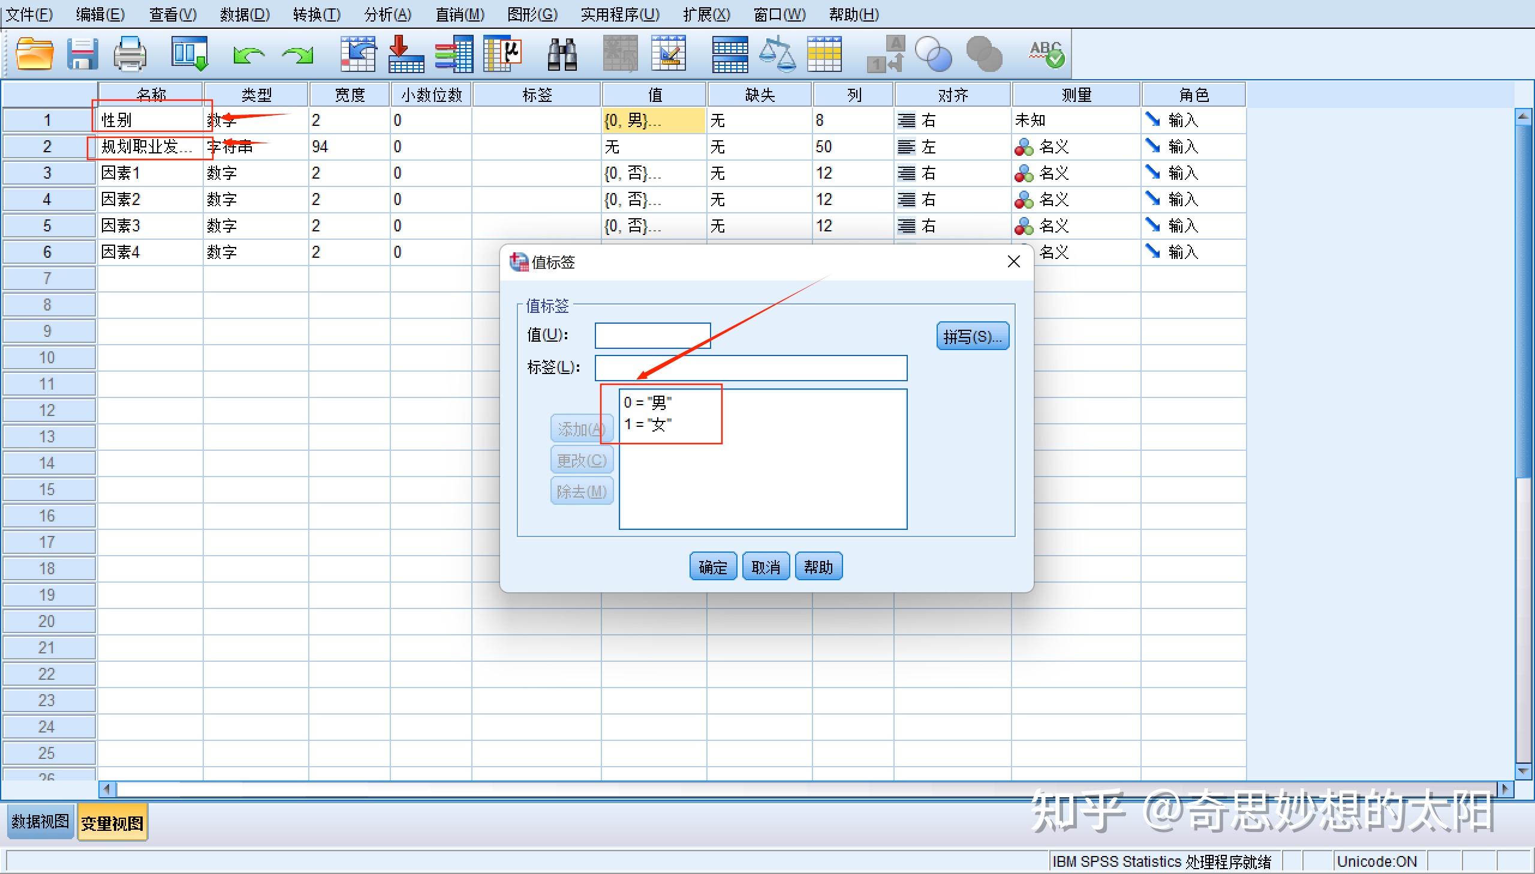The height and width of the screenshot is (874, 1535).
Task: Click the Weight cases scales icon
Action: [778, 54]
